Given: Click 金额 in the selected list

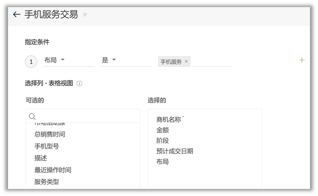Looking at the screenshot, I should (163, 130).
